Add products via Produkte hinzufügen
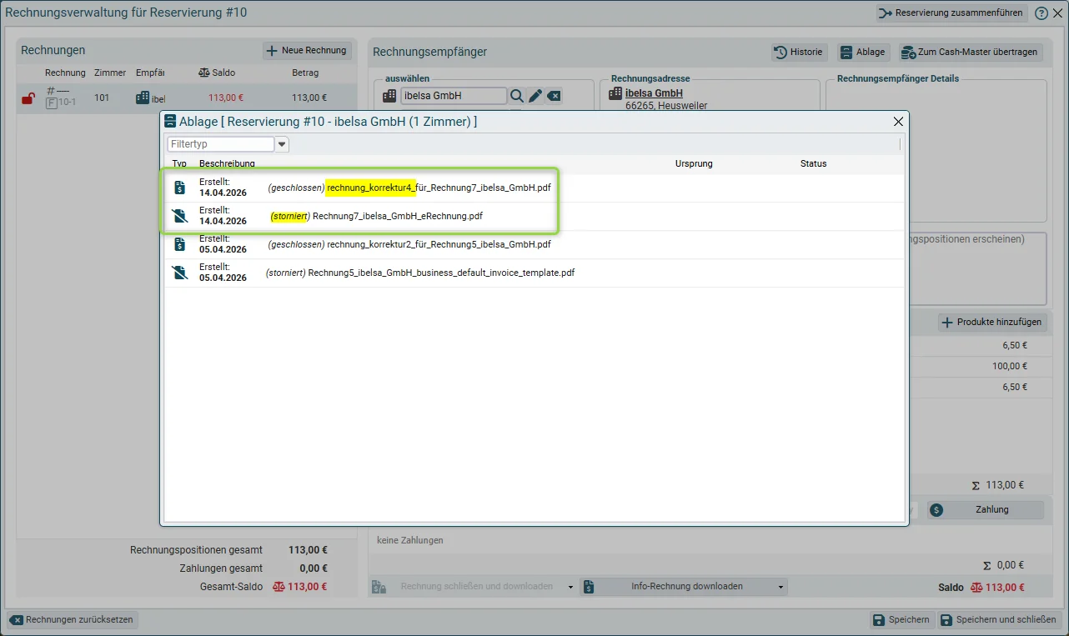 click(992, 323)
